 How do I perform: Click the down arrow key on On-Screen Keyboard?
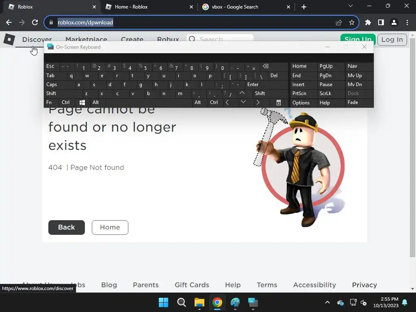click(243, 102)
